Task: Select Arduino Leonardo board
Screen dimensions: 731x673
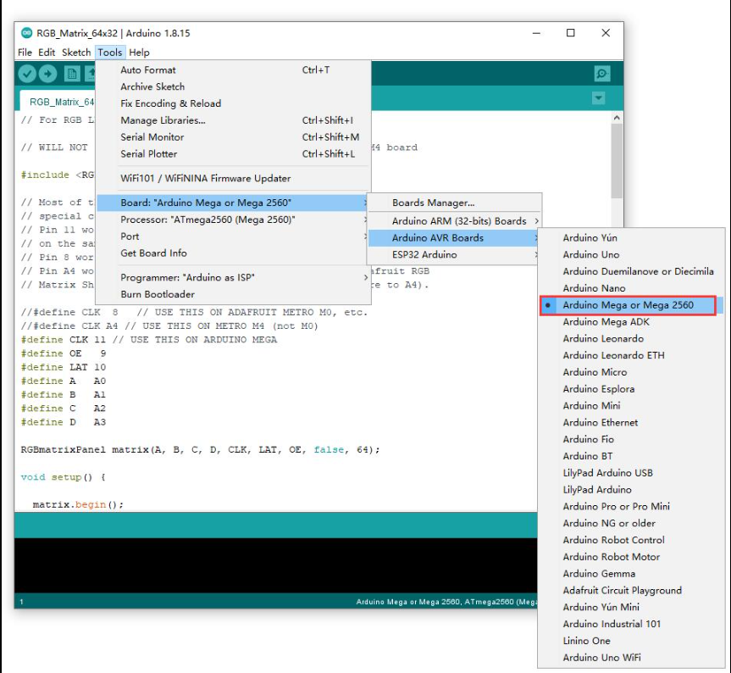Action: [x=631, y=338]
